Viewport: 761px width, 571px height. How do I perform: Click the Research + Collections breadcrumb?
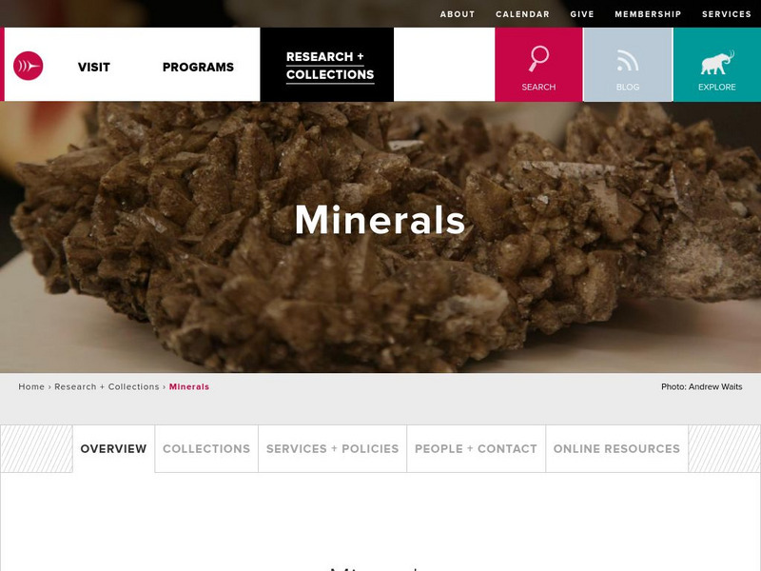(107, 386)
